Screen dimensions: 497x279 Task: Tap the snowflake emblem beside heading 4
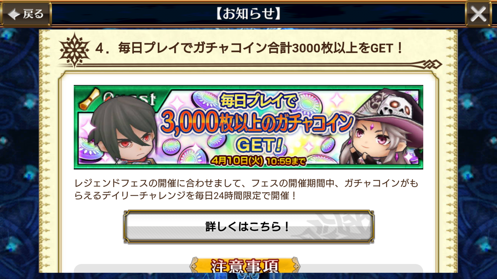74,50
